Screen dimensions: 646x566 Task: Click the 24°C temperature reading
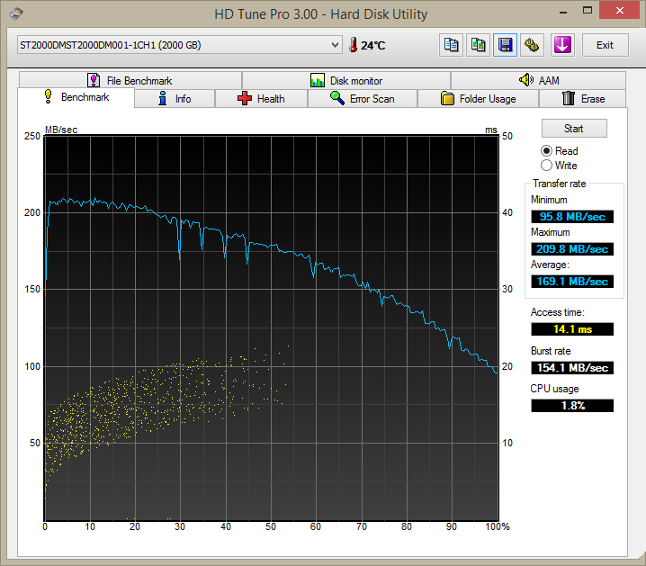(x=372, y=45)
